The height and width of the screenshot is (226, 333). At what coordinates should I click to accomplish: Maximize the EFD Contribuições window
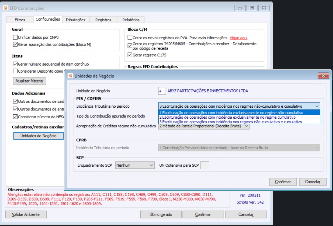pos(252,8)
